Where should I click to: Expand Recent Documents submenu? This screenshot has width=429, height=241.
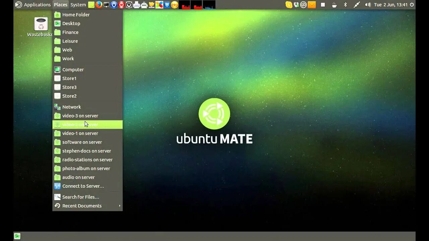pyautogui.click(x=87, y=206)
